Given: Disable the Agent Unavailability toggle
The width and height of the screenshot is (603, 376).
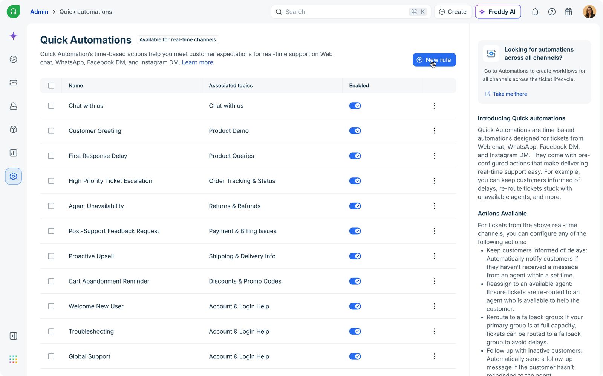Looking at the screenshot, I should [x=355, y=206].
